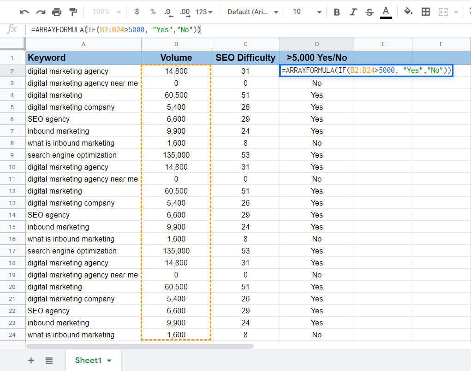This screenshot has width=471, height=371.
Task: Toggle italic text style
Action: pyautogui.click(x=353, y=12)
